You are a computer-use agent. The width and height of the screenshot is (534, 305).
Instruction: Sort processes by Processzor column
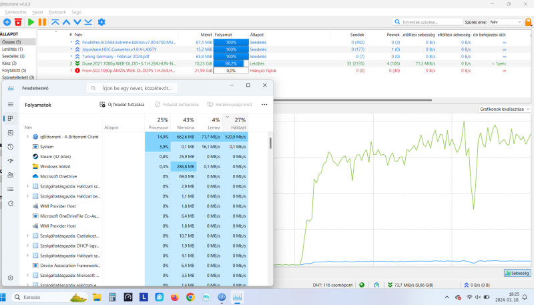point(158,123)
